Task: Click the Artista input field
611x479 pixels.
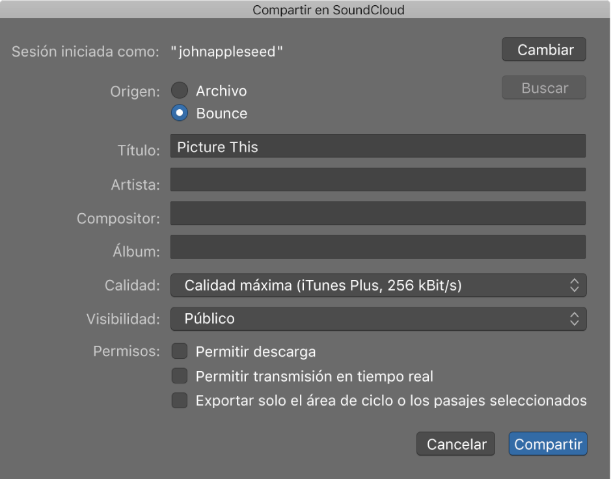Action: [x=377, y=180]
